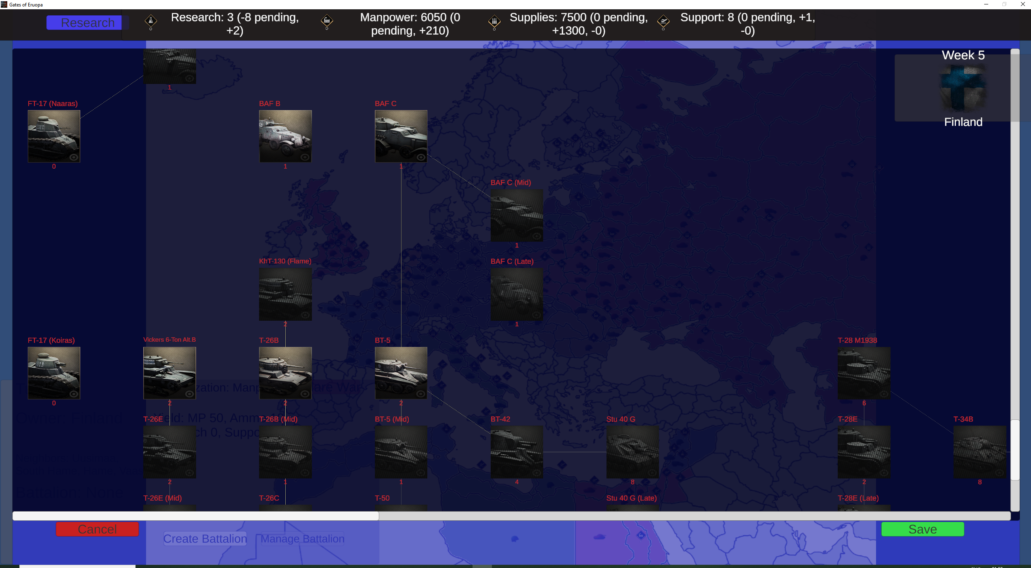
Task: Toggle eye icon on Vickers 6-Ton Alt.B
Action: click(x=190, y=394)
